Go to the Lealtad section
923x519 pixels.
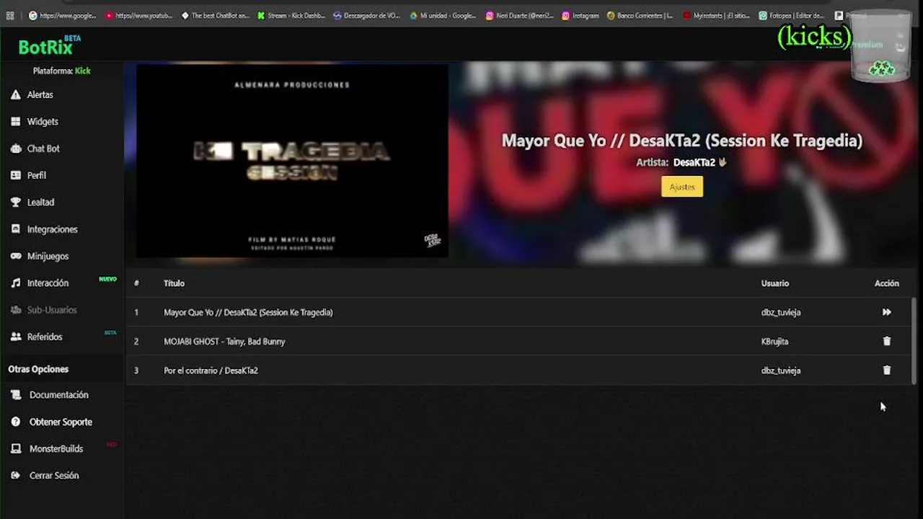click(40, 203)
